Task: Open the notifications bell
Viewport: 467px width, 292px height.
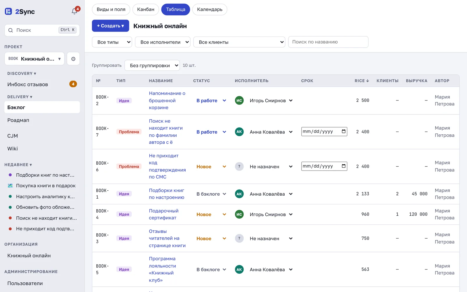Action: 74,11
